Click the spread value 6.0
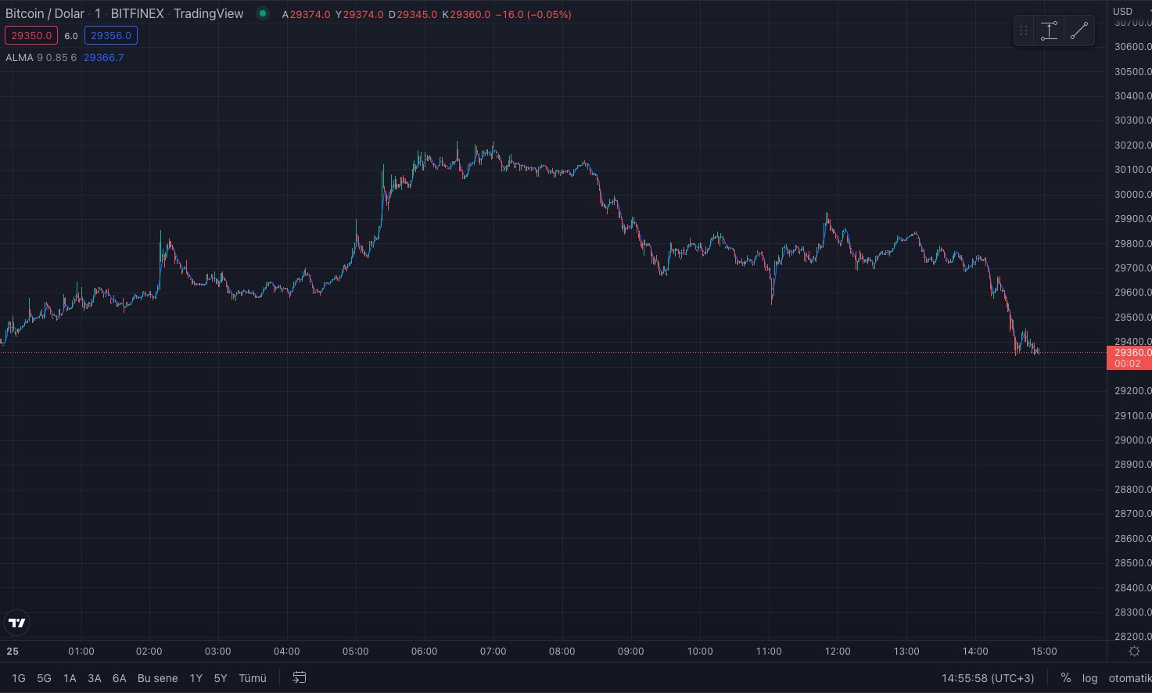This screenshot has width=1152, height=693. 71,36
